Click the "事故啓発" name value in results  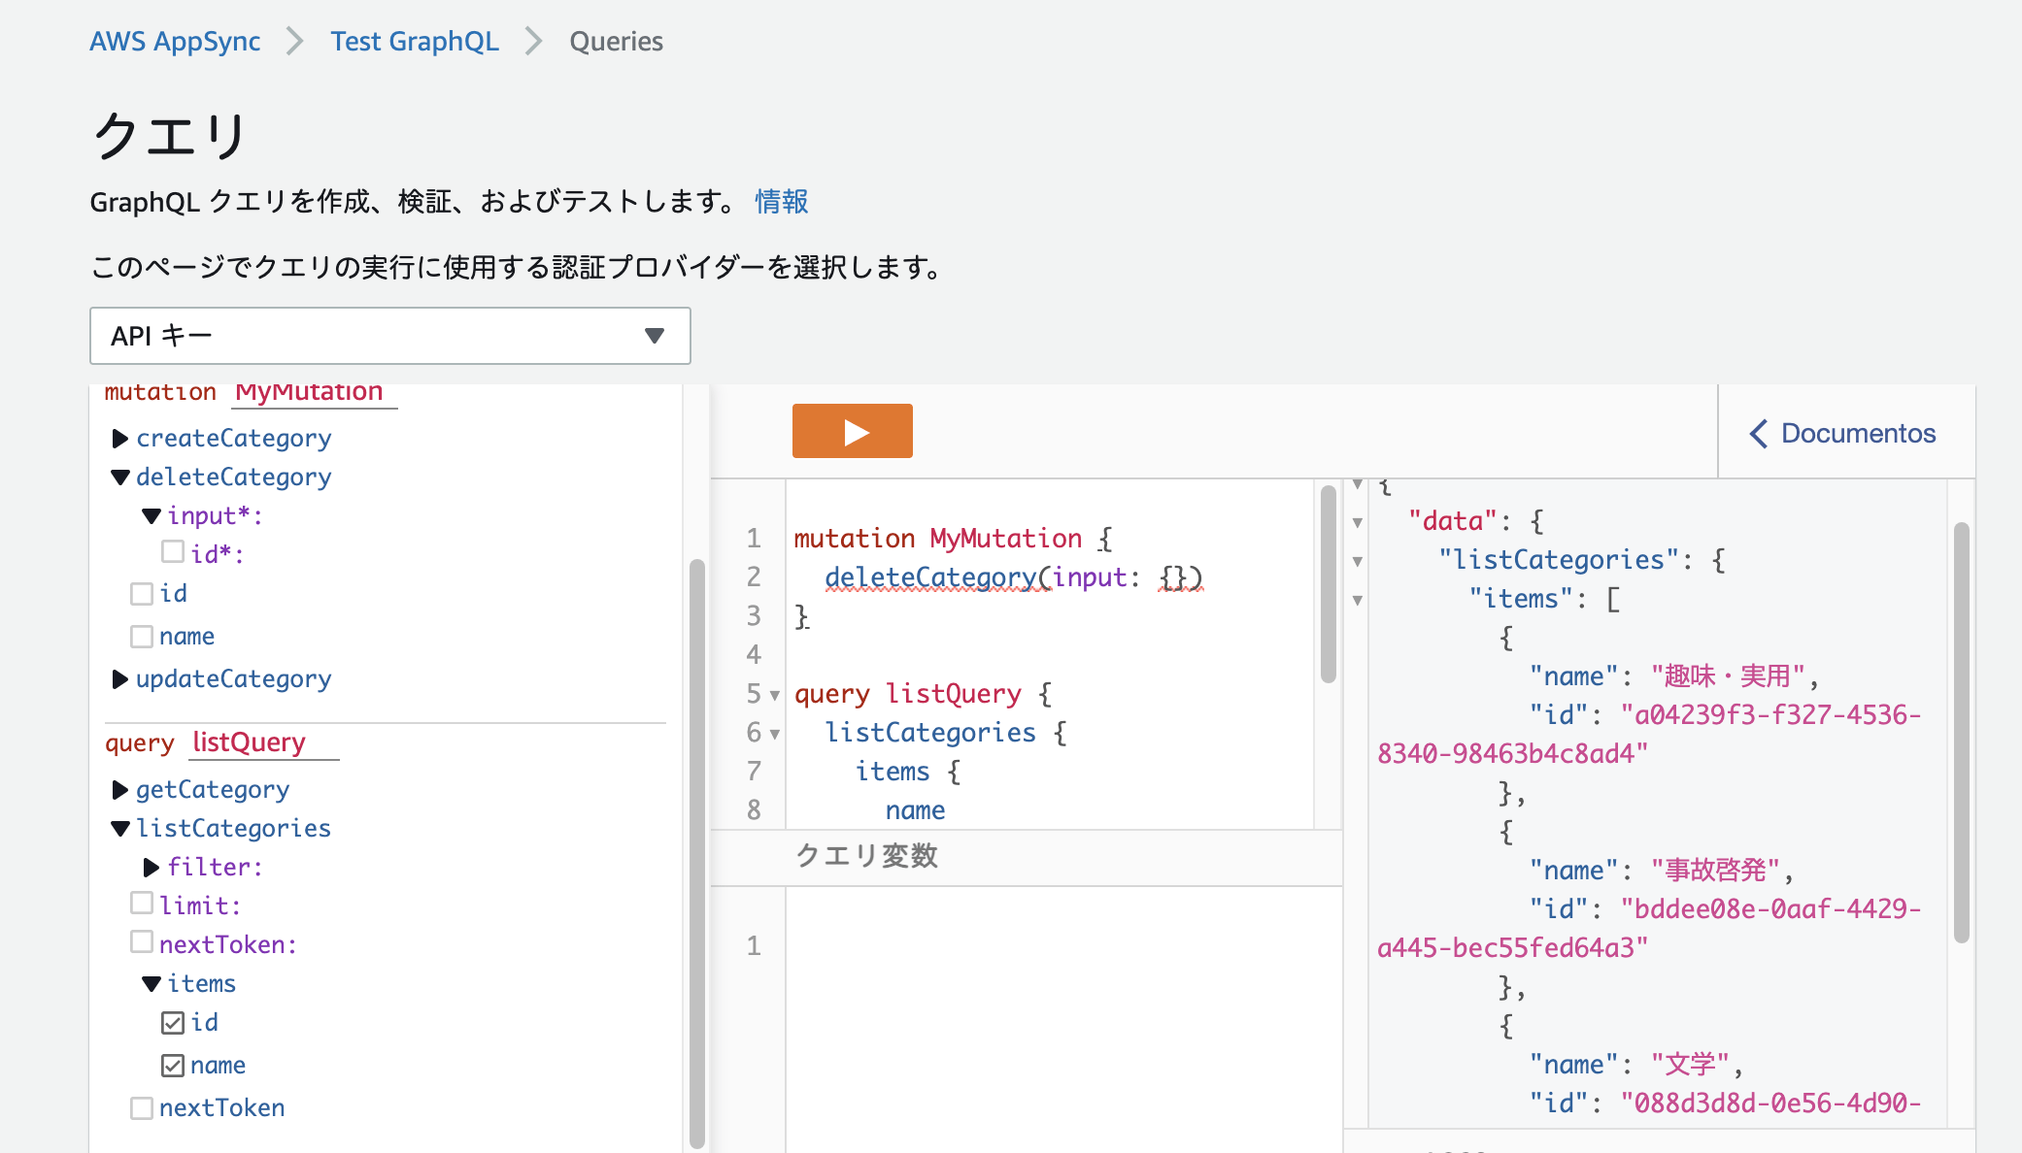pos(1715,871)
